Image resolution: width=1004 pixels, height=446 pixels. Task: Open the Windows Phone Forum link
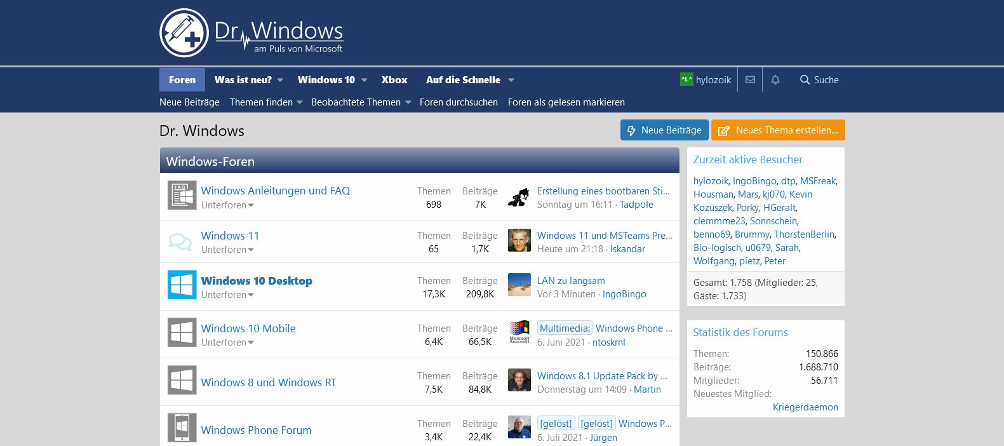click(257, 430)
